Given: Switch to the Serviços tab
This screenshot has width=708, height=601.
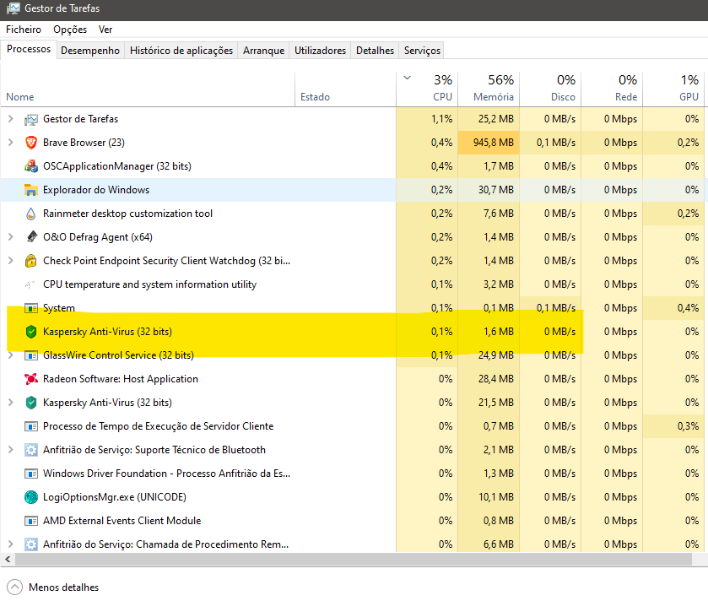Looking at the screenshot, I should coord(422,51).
